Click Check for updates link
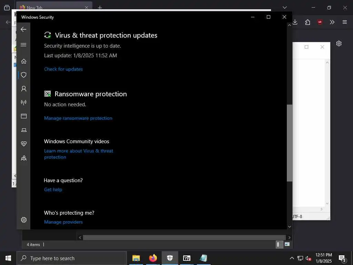Viewport: 353px width, 265px height. [x=63, y=69]
